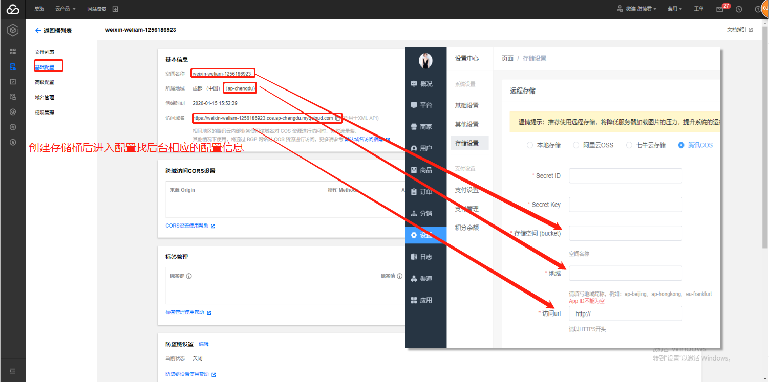Click the circular monitor sidebar icon
The image size is (769, 382).
point(13,112)
